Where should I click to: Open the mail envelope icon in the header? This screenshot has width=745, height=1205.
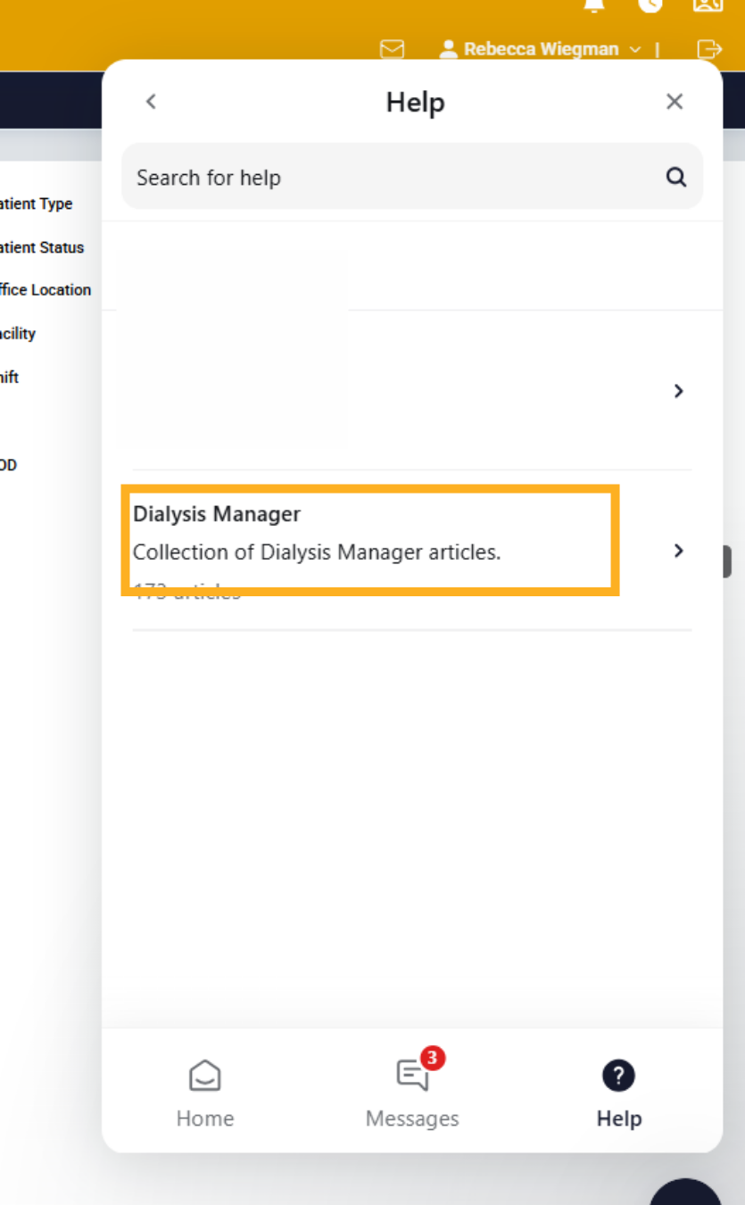(x=392, y=49)
